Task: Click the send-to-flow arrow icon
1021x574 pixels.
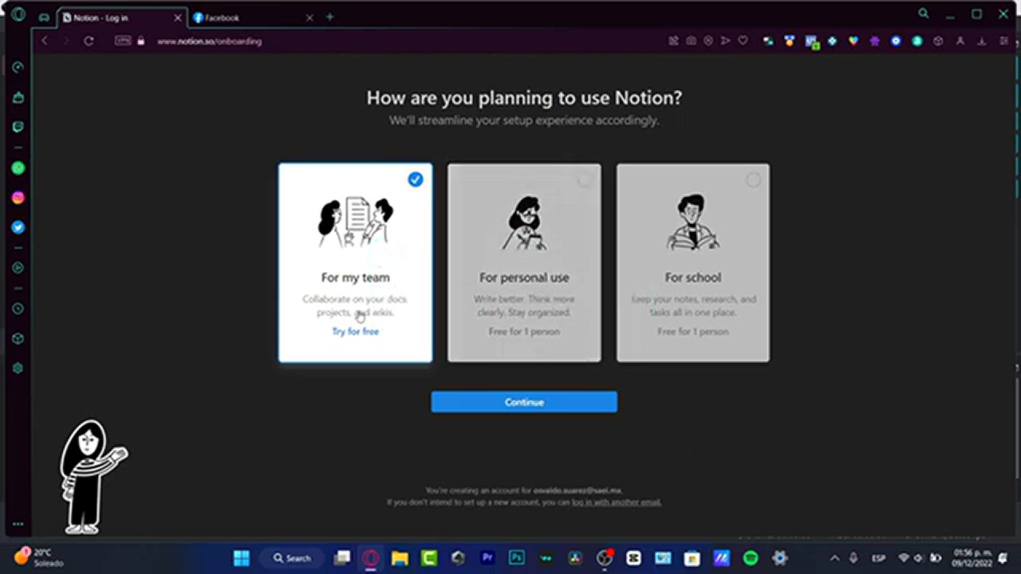Action: pyautogui.click(x=725, y=40)
